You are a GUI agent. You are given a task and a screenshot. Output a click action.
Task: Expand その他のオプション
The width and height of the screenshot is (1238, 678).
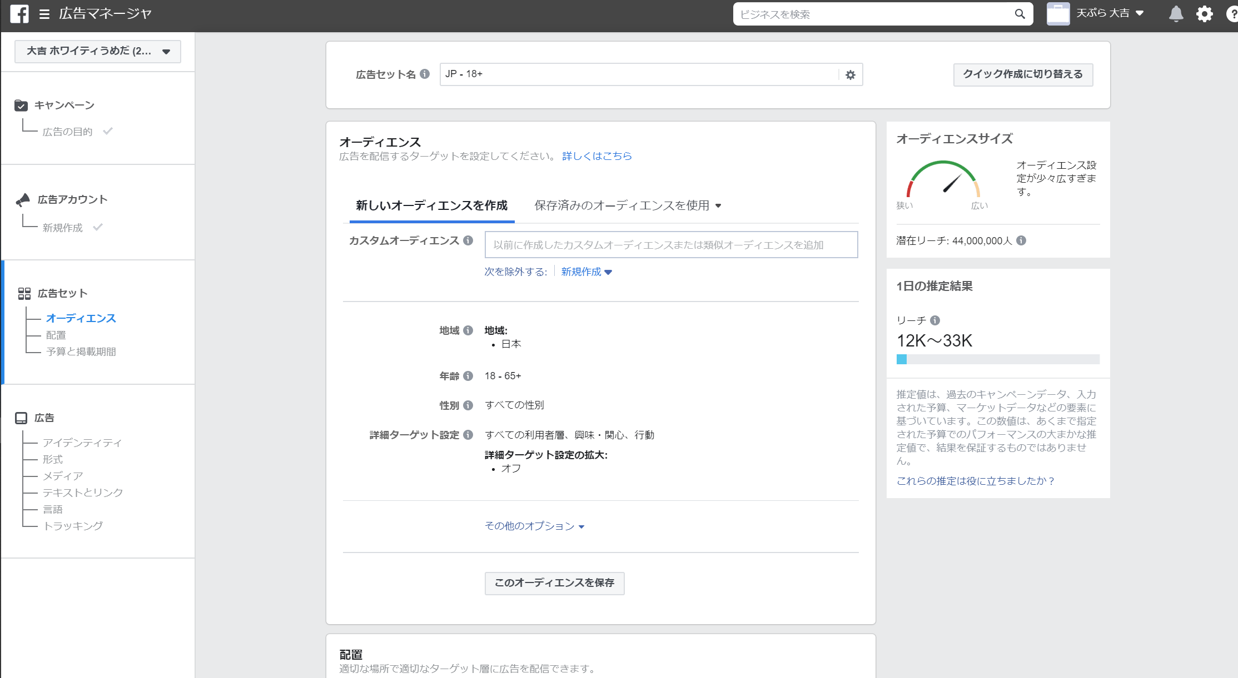534,526
